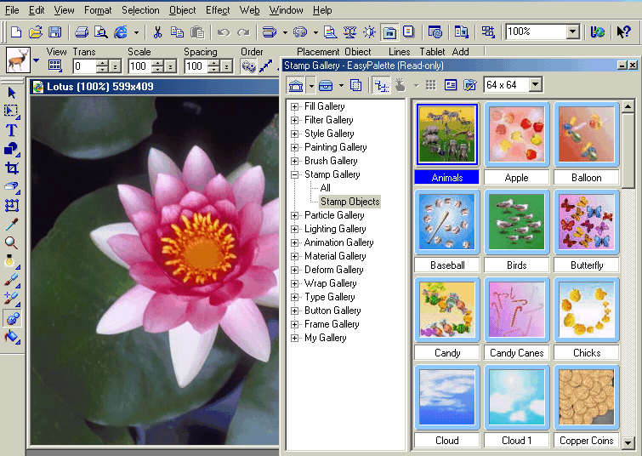Viewport: 642px width, 456px height.
Task: Open context help pointer icon
Action: [623, 32]
